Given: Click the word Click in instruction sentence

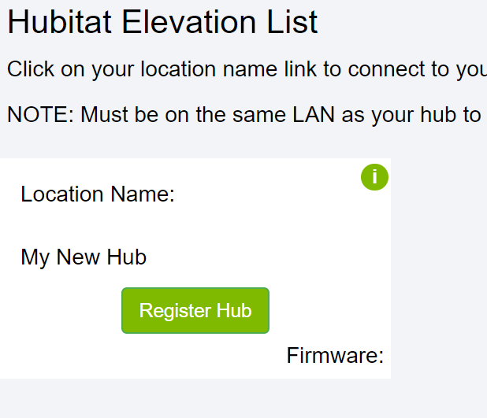Looking at the screenshot, I should point(31,69).
